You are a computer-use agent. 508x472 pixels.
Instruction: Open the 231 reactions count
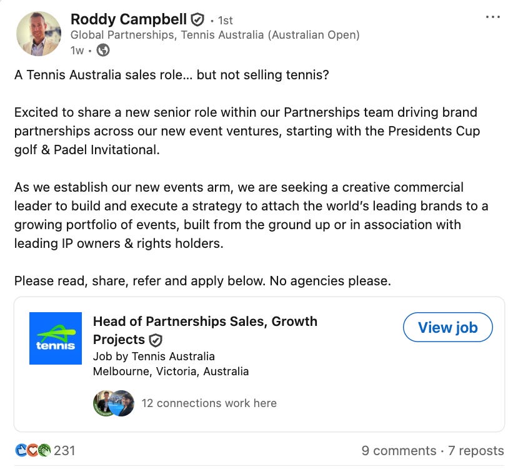click(x=64, y=451)
